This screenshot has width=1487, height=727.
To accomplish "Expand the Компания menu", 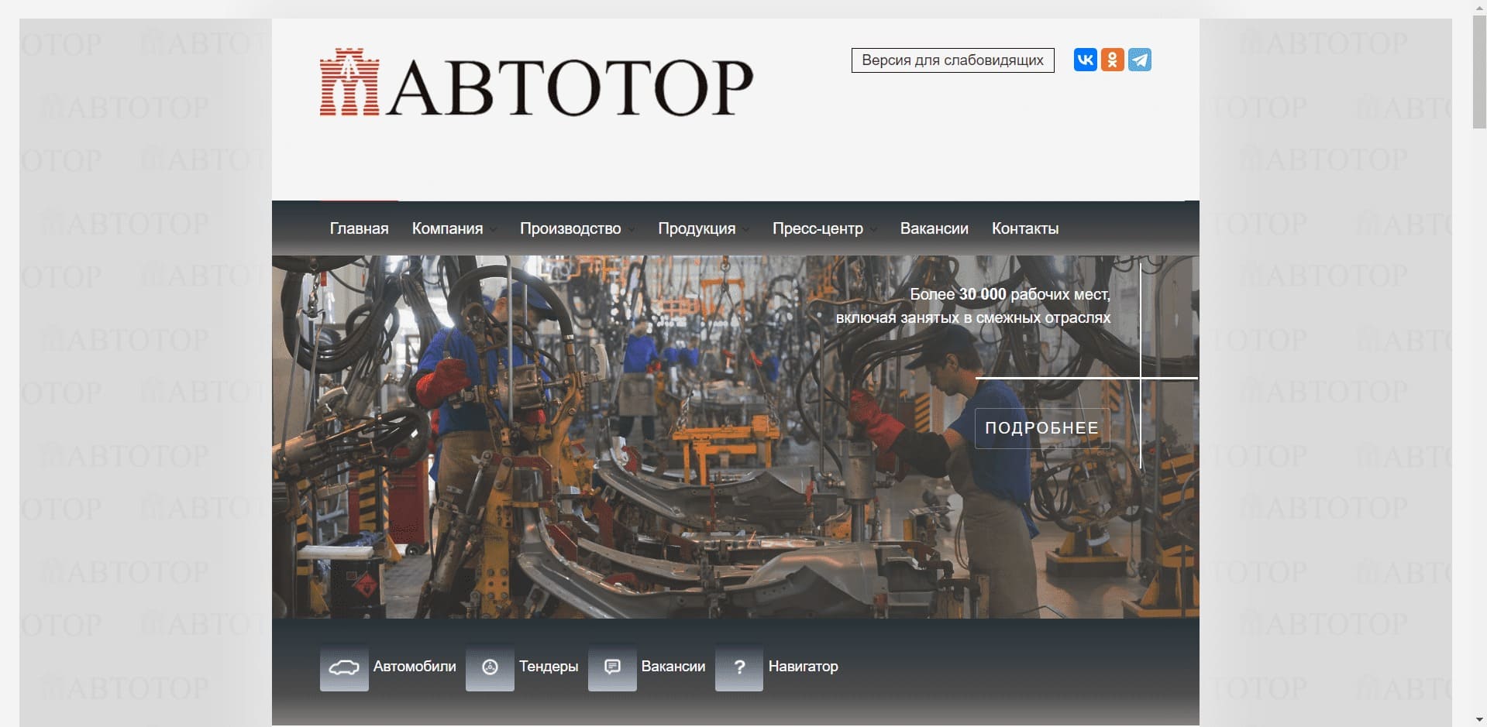I will point(454,228).
